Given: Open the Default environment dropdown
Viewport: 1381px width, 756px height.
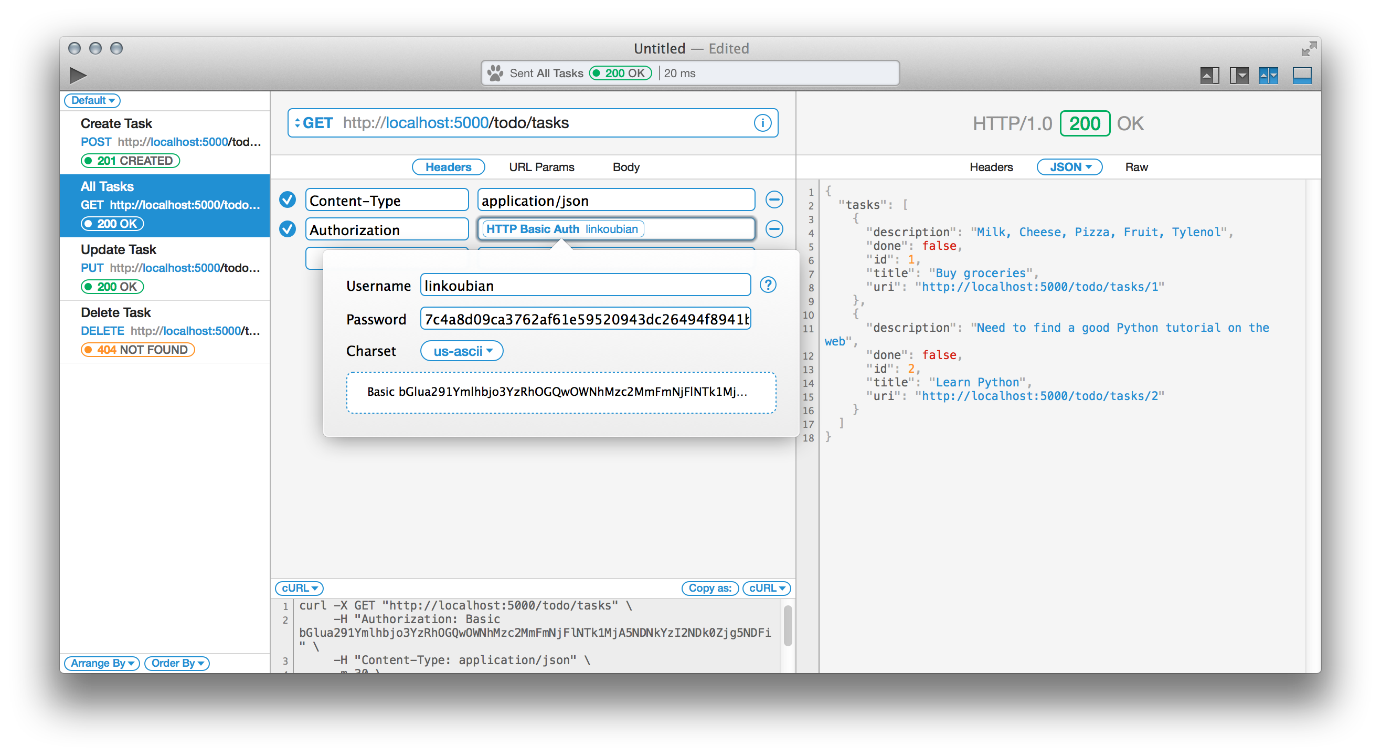Looking at the screenshot, I should [92, 100].
